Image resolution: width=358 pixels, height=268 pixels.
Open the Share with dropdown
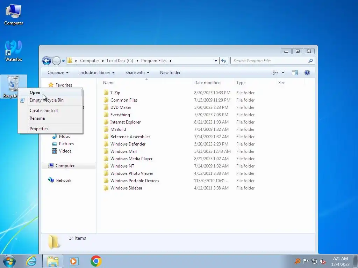[137, 73]
